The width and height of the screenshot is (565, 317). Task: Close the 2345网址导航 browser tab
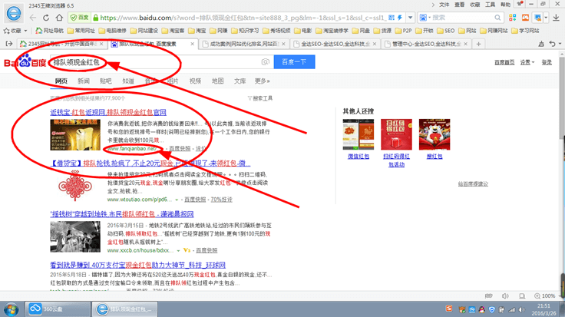pos(101,44)
